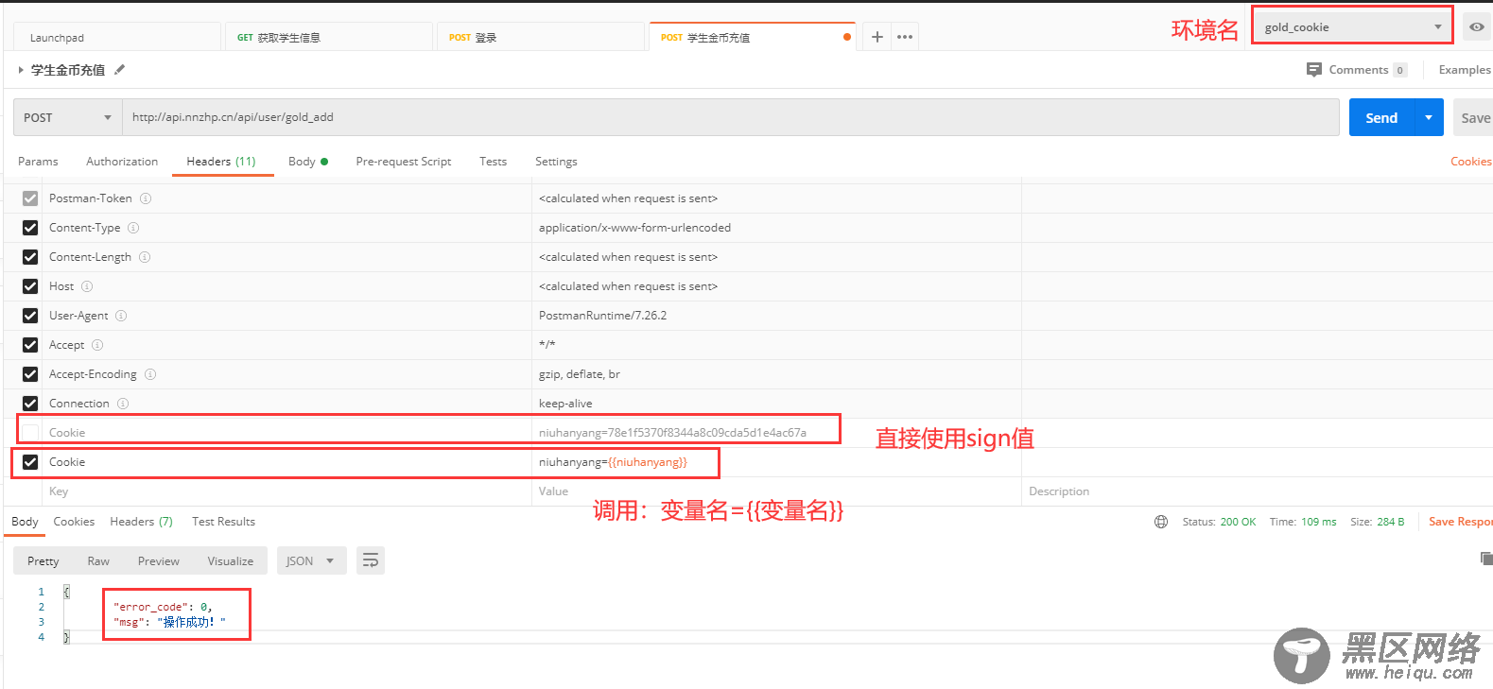1493x689 pixels.
Task: Show info icon next to Accept header
Action: coord(97,345)
